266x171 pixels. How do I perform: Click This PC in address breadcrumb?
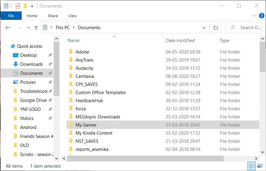click(62, 28)
